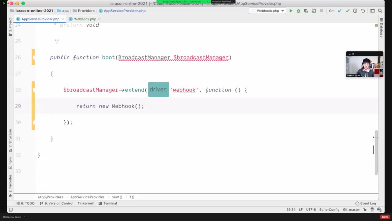
Task: Run the Webhook.php configuration
Action: pos(291,11)
